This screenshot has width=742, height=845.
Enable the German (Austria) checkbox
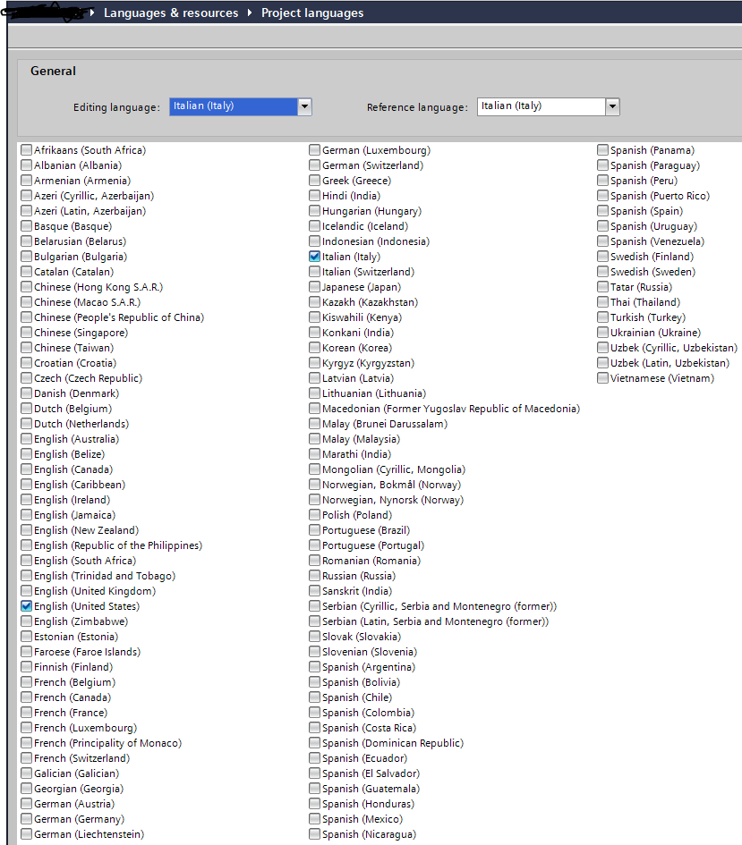[27, 804]
